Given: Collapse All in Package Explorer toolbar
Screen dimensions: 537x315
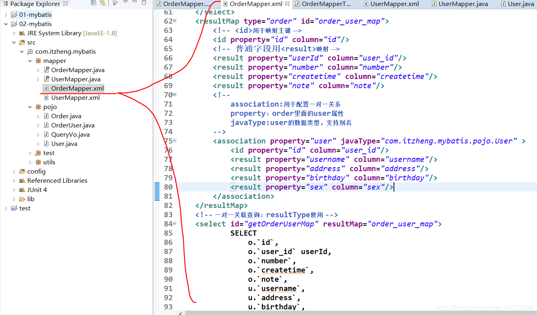Looking at the screenshot, I should coord(93,3).
